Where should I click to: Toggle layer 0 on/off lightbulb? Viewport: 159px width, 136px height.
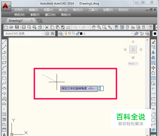point(66,33)
